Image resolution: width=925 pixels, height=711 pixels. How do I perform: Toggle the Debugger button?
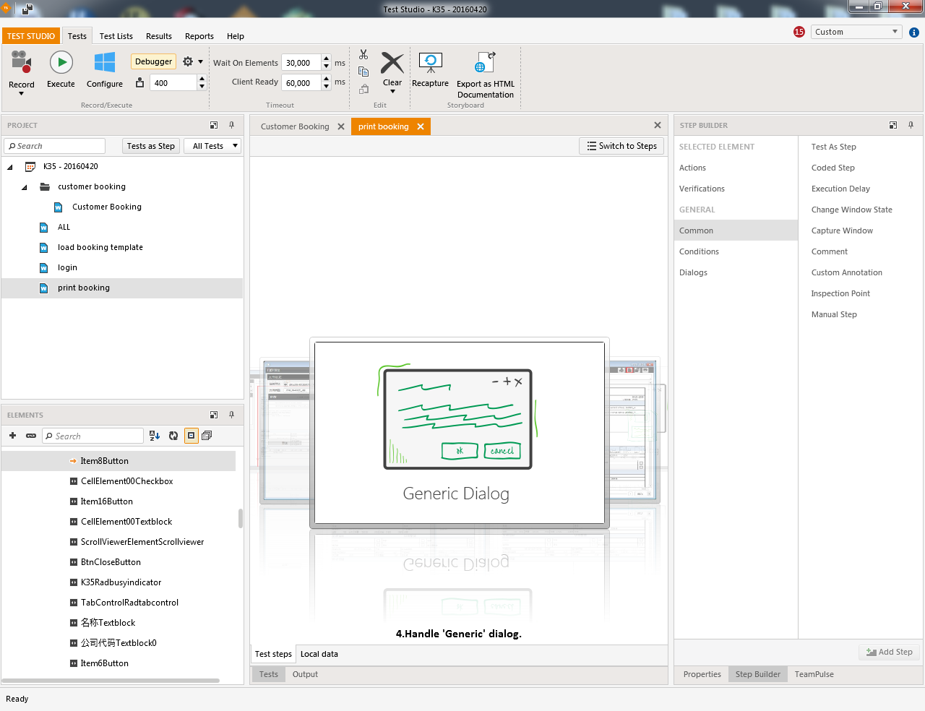coord(153,61)
